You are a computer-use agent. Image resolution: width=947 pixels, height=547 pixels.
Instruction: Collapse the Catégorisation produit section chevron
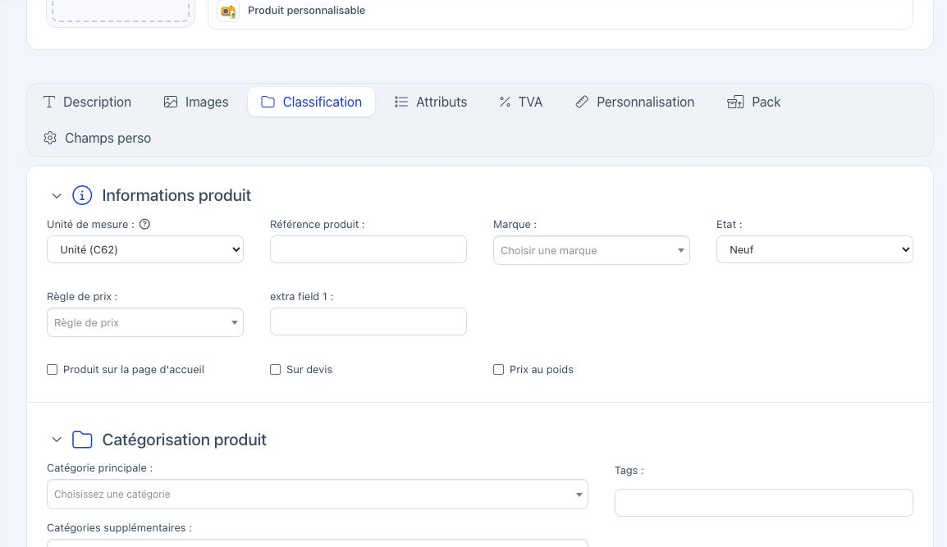(x=57, y=440)
